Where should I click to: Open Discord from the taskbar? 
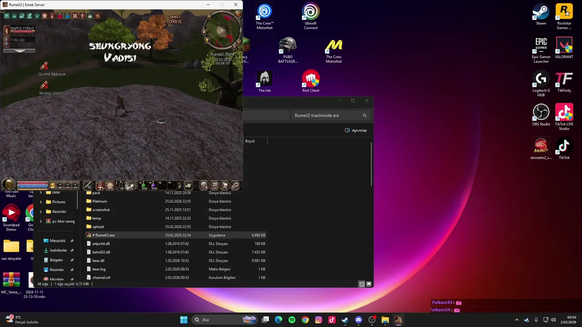click(x=358, y=320)
